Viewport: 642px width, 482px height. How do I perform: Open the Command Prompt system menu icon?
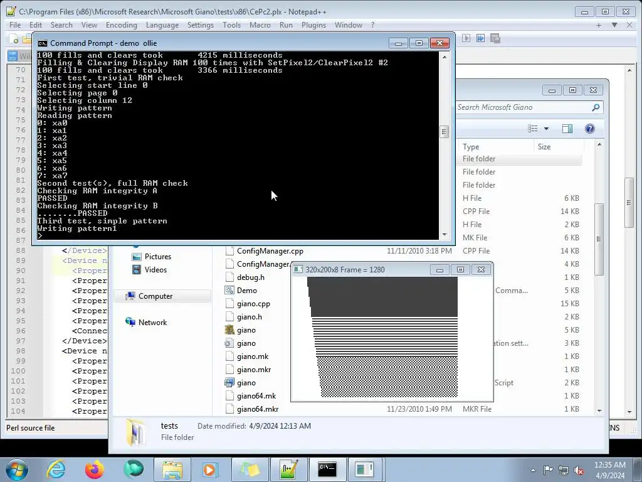[x=42, y=43]
